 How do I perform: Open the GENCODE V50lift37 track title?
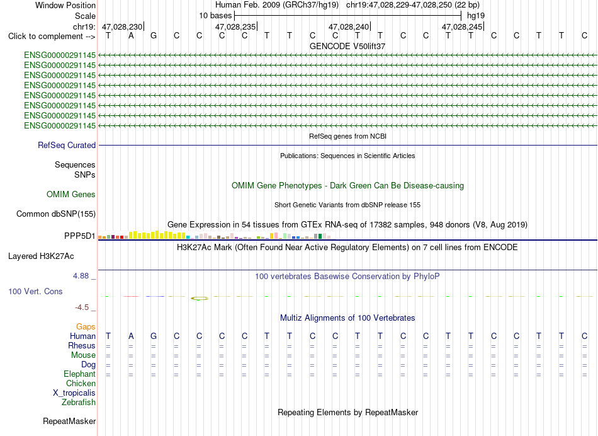point(347,46)
